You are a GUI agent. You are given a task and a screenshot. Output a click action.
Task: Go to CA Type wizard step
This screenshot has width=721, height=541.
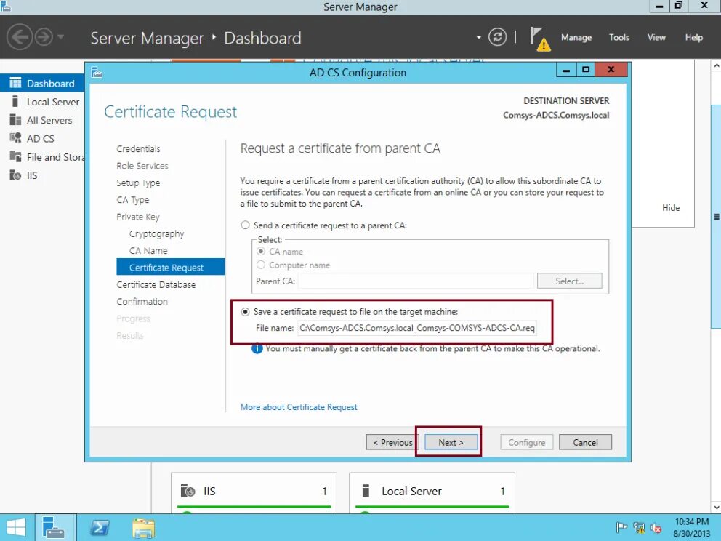132,200
